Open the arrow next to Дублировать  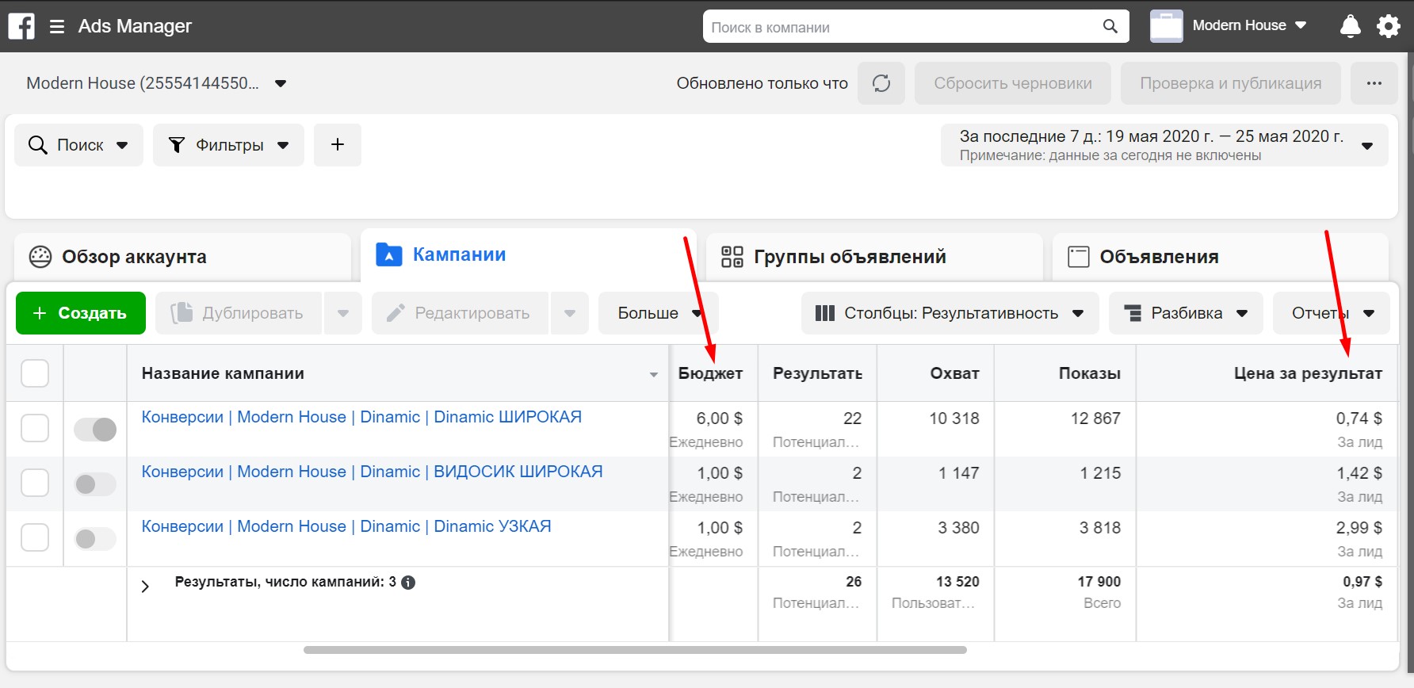pyautogui.click(x=343, y=313)
